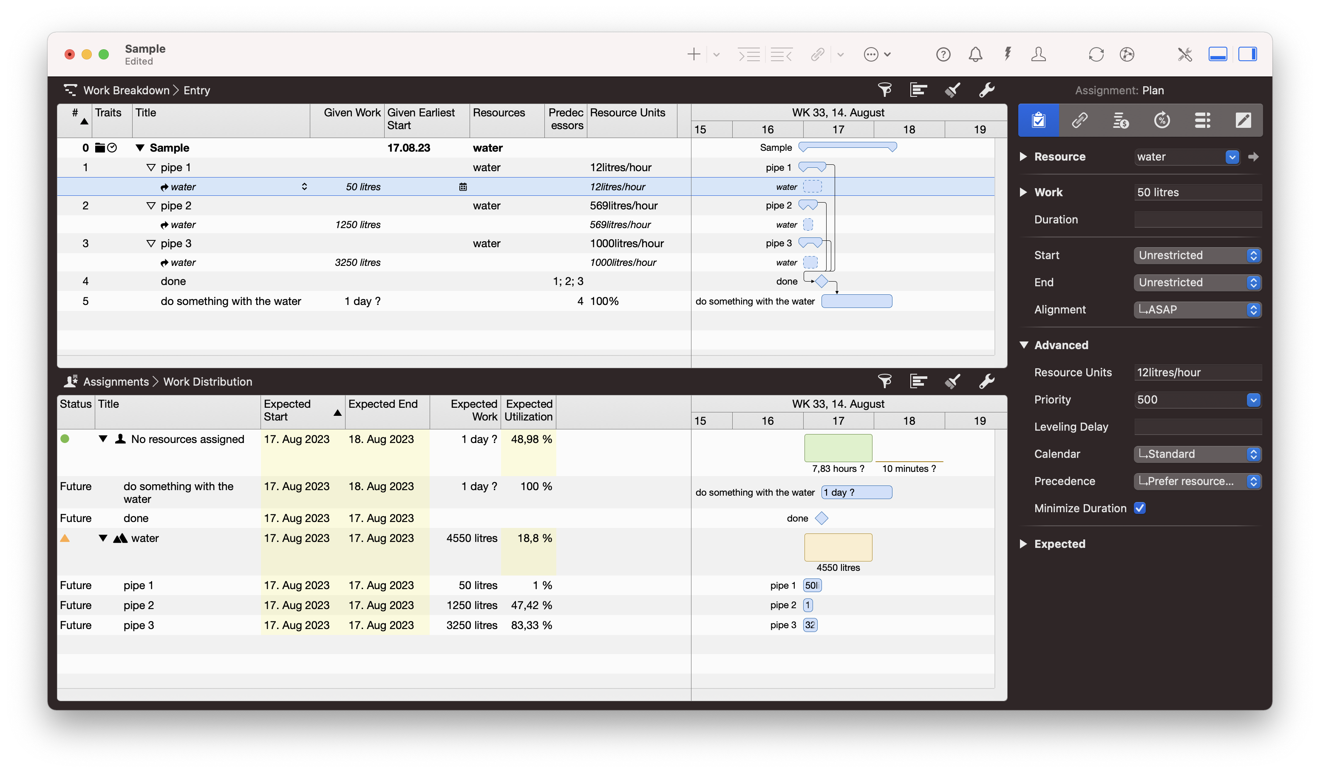Select the Links inspector tab
The height and width of the screenshot is (773, 1320).
1079,120
